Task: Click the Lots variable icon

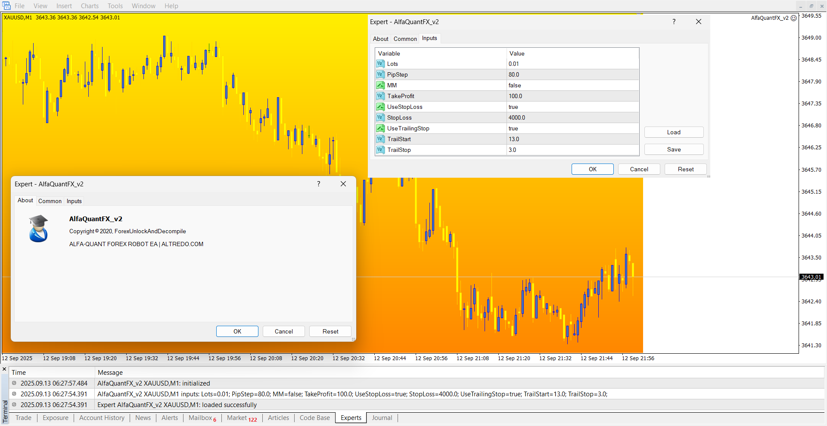Action: click(x=380, y=64)
